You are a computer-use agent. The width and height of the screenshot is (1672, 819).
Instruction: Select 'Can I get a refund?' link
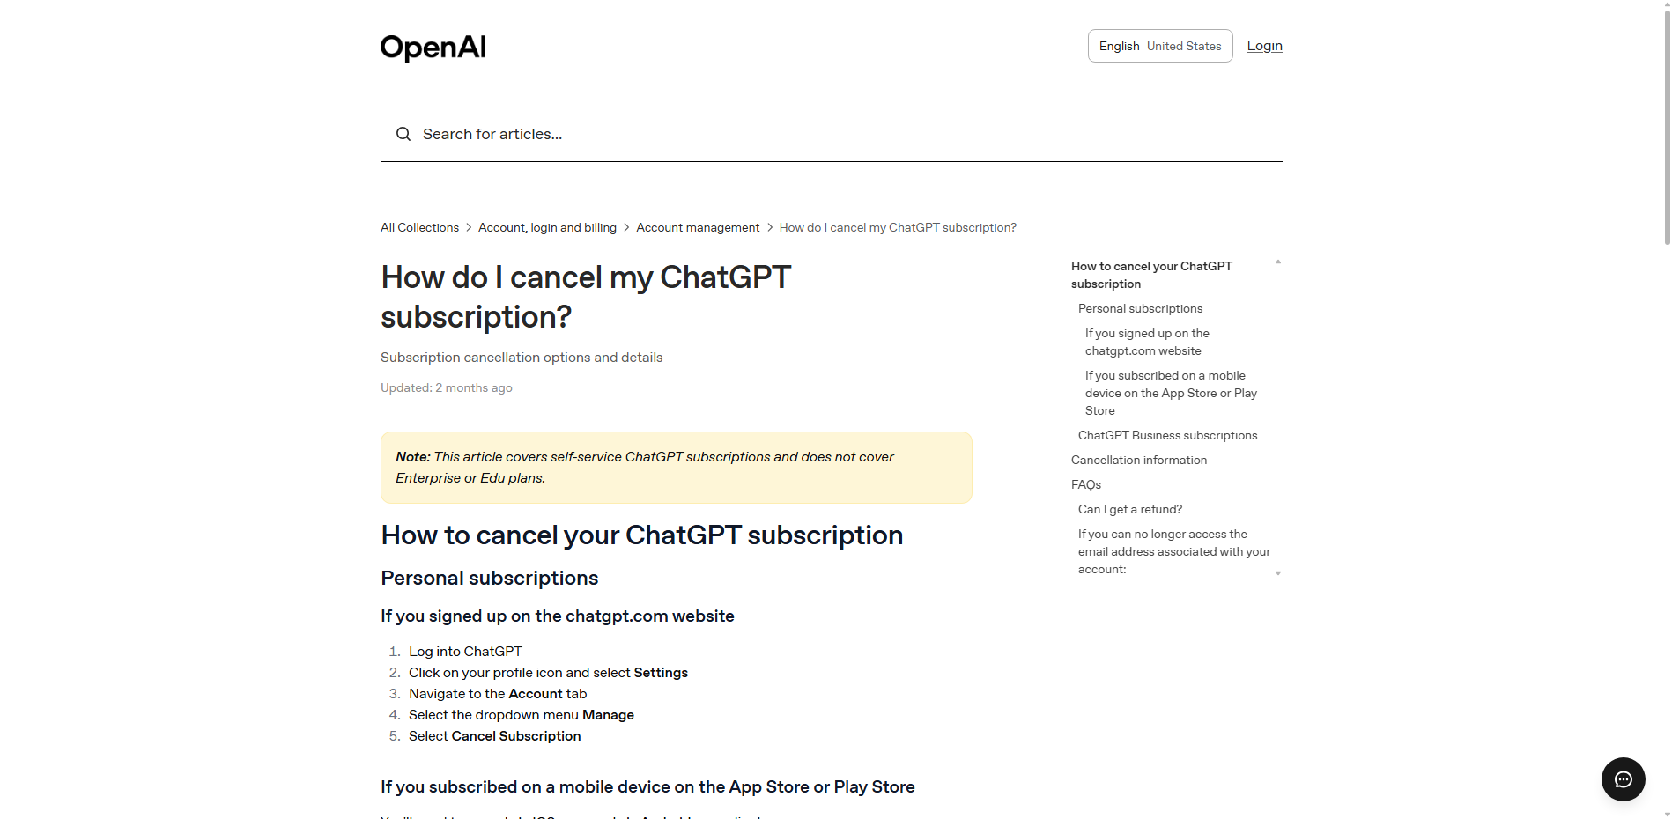[x=1129, y=509]
